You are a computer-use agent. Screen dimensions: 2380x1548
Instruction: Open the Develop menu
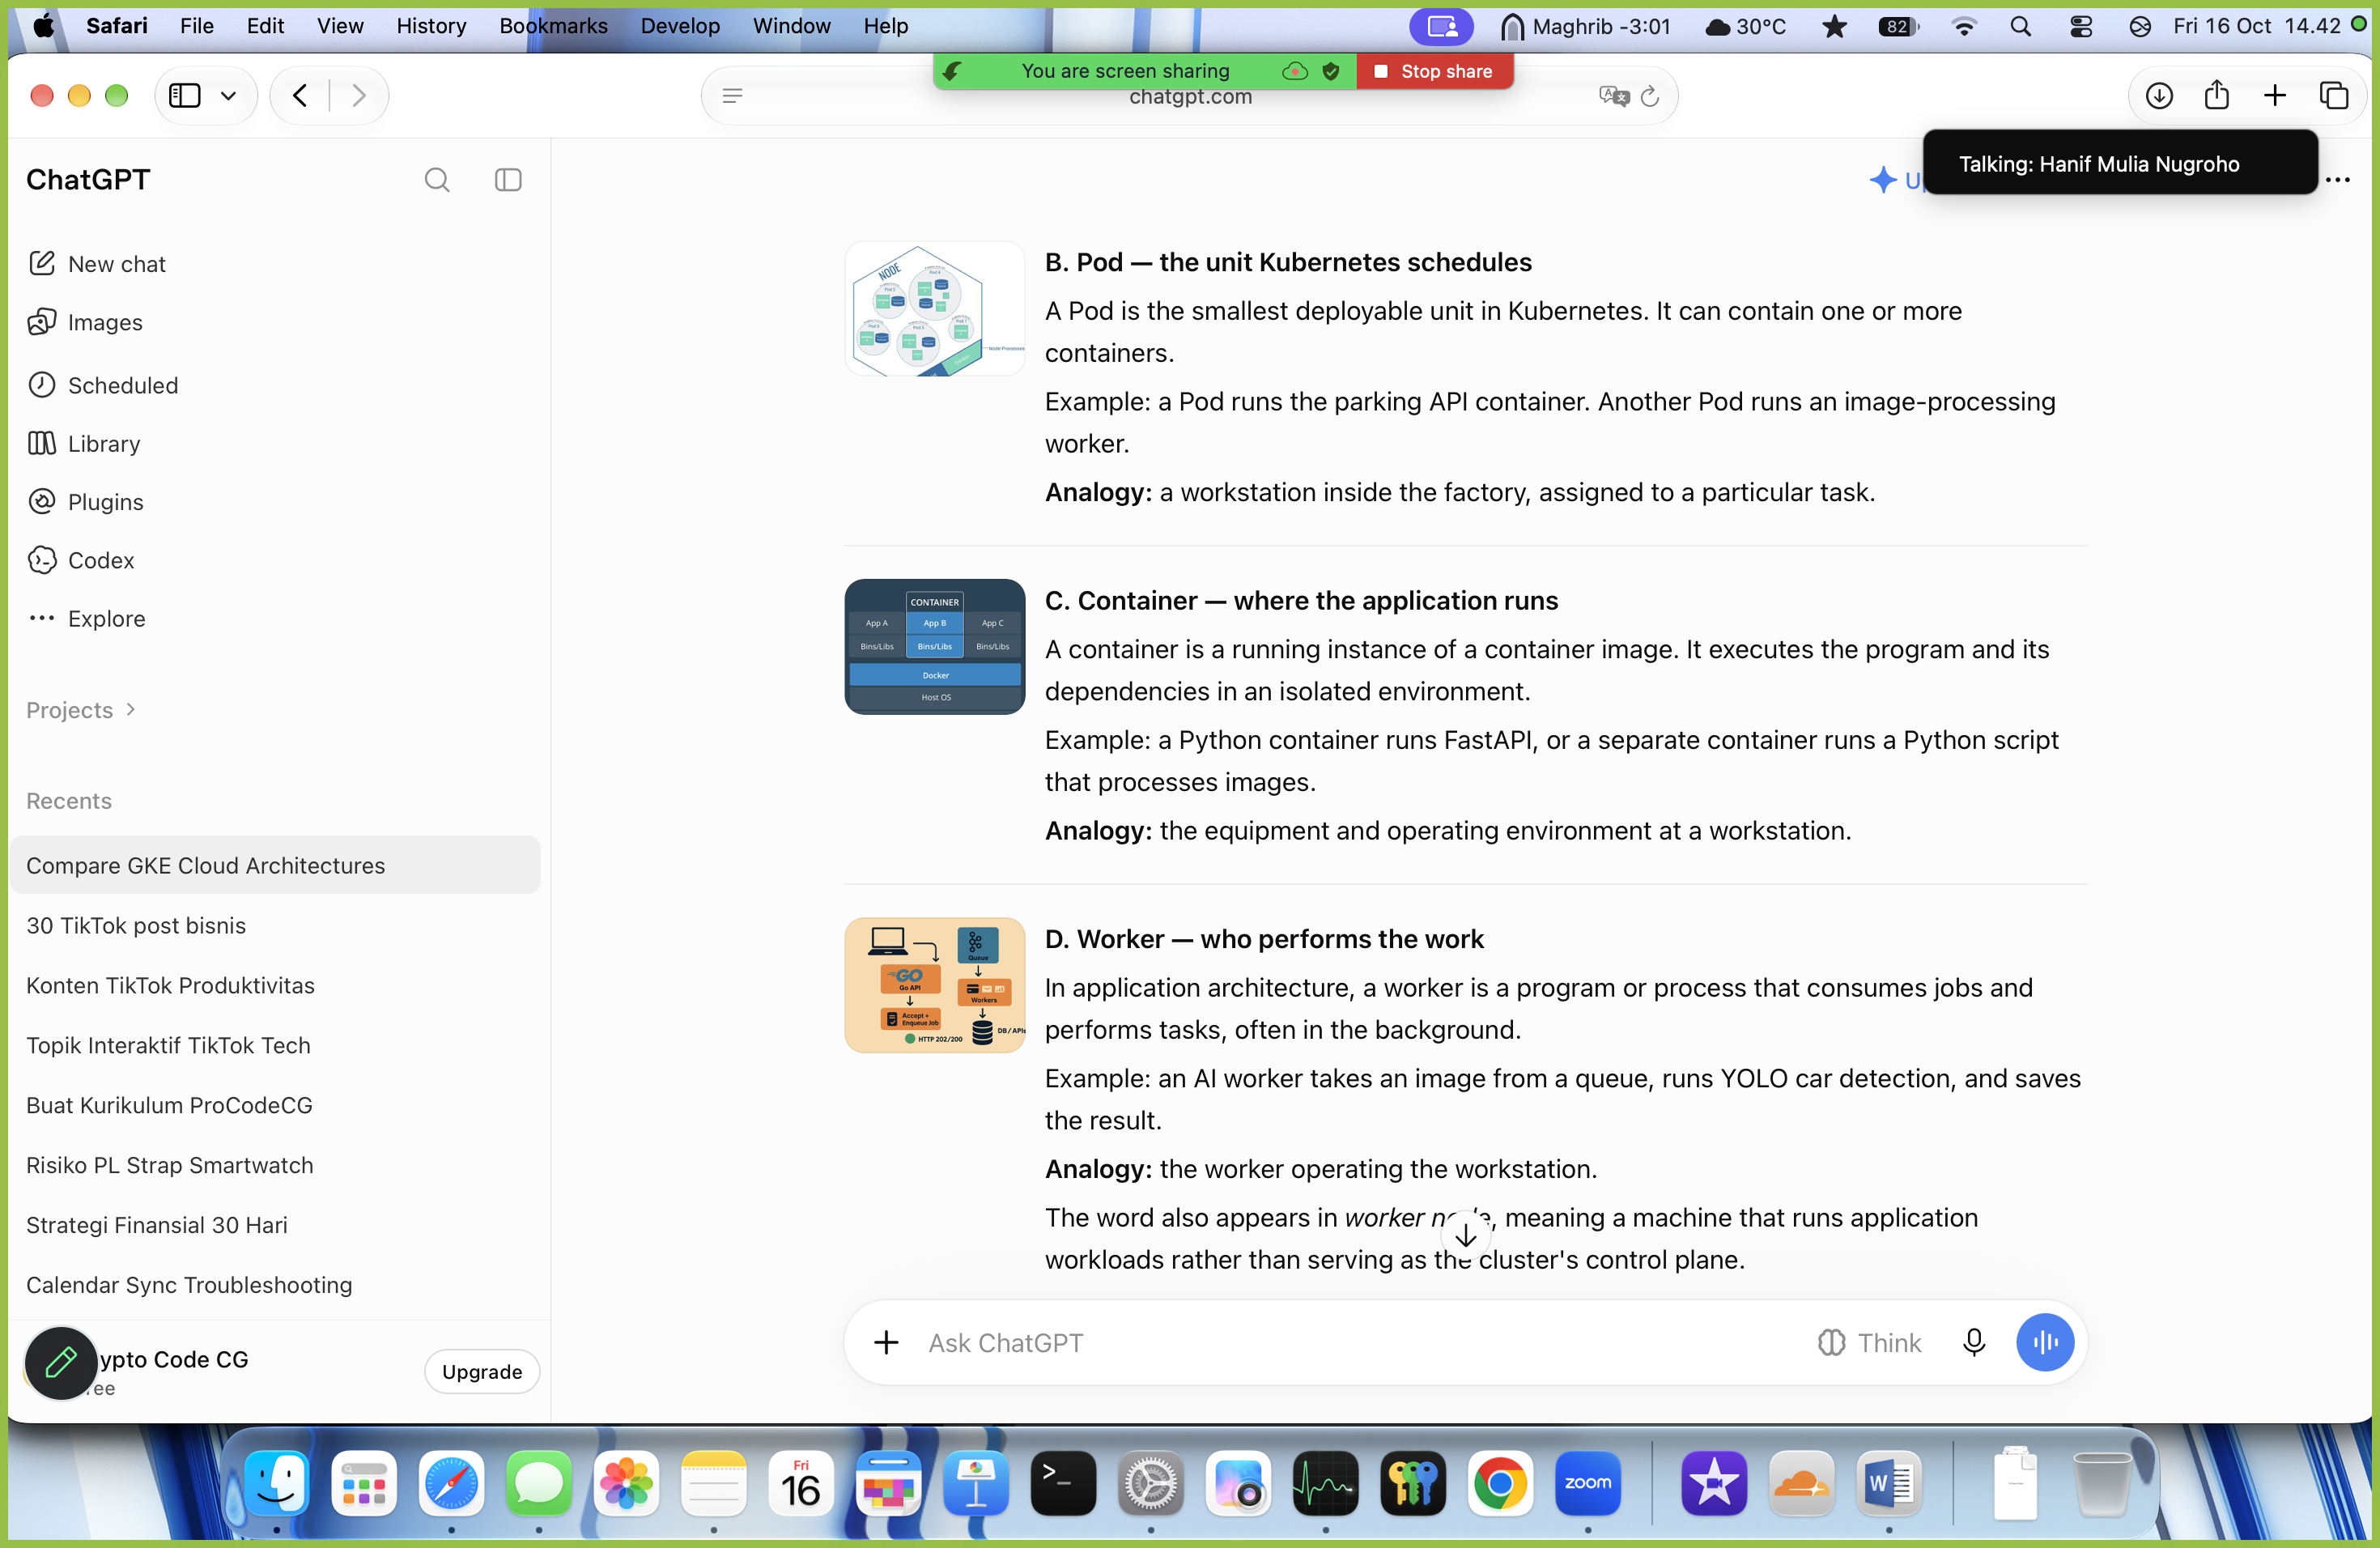click(680, 26)
